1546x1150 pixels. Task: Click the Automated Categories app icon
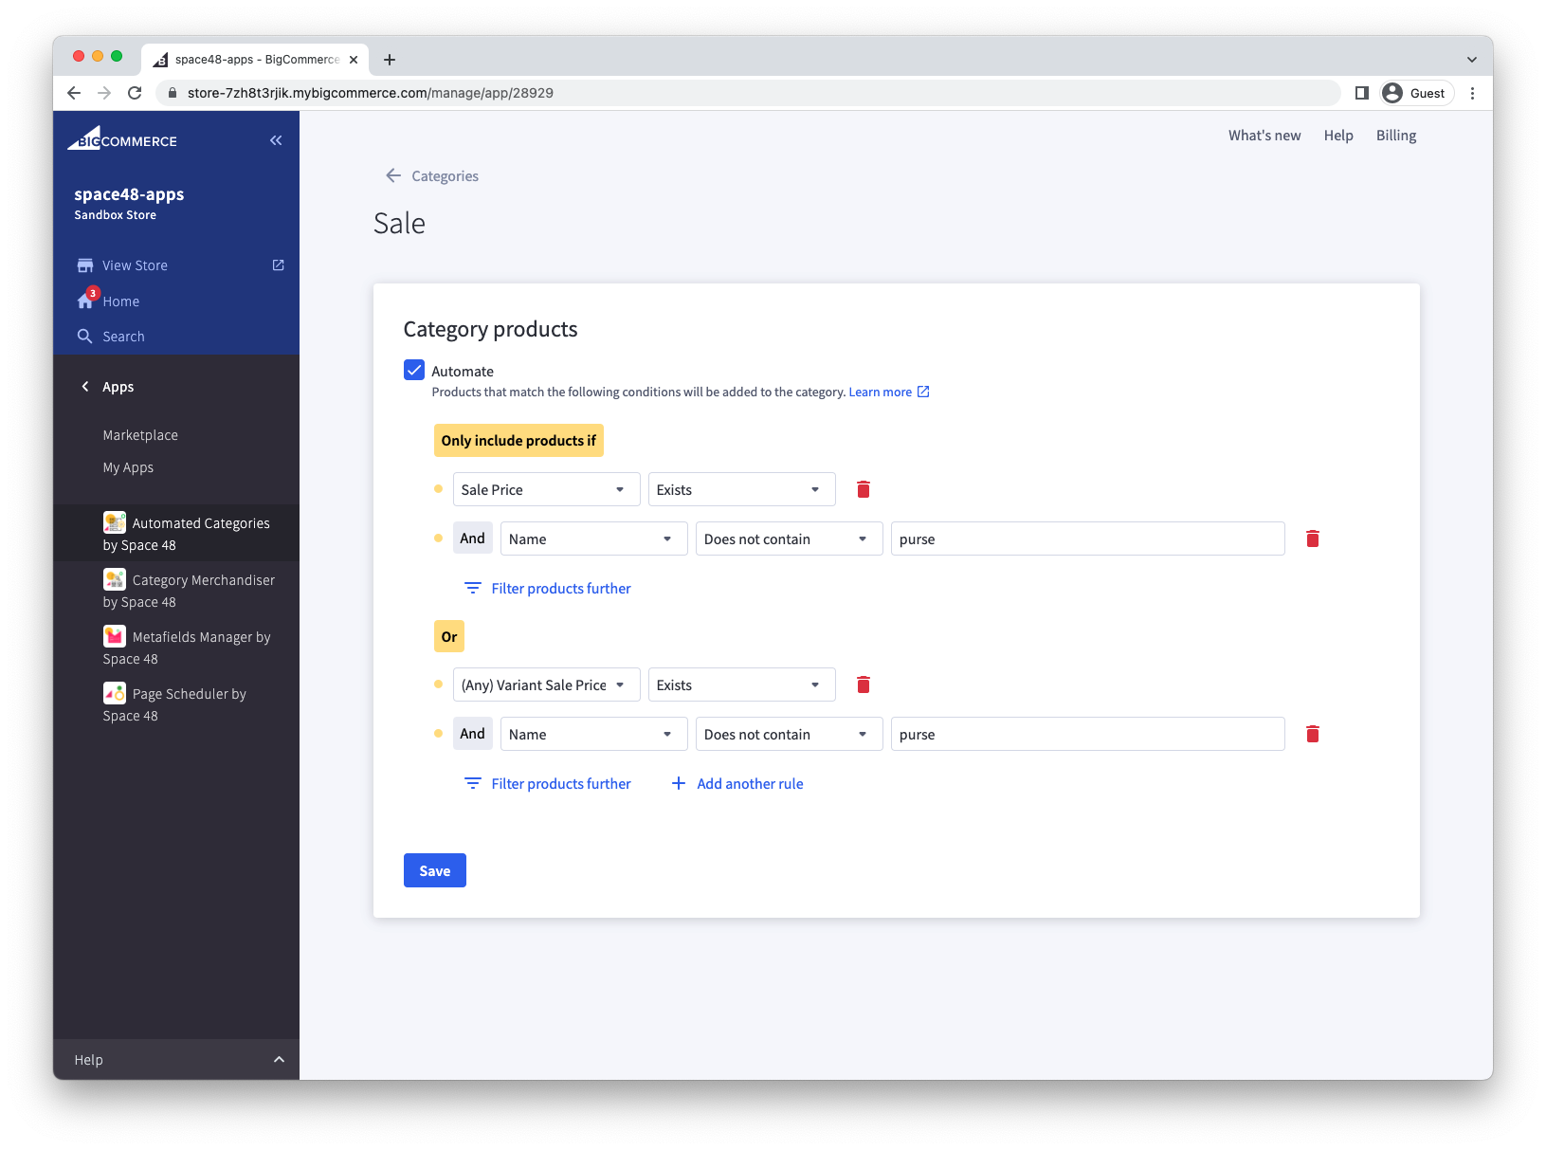pyautogui.click(x=115, y=522)
